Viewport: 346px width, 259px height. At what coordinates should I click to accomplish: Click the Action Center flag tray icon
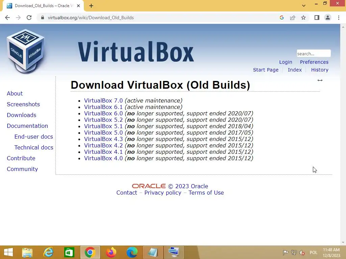click(x=286, y=252)
